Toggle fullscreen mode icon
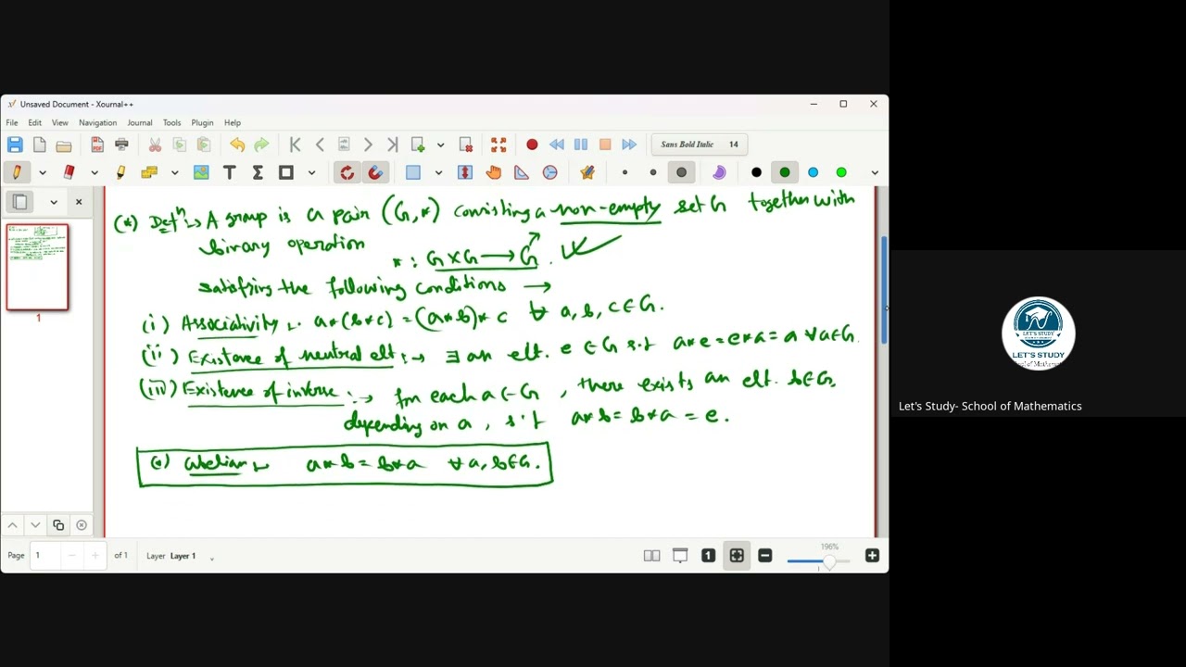 tap(498, 145)
